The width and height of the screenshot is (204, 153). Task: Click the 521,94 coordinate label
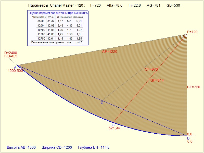tap(114, 128)
